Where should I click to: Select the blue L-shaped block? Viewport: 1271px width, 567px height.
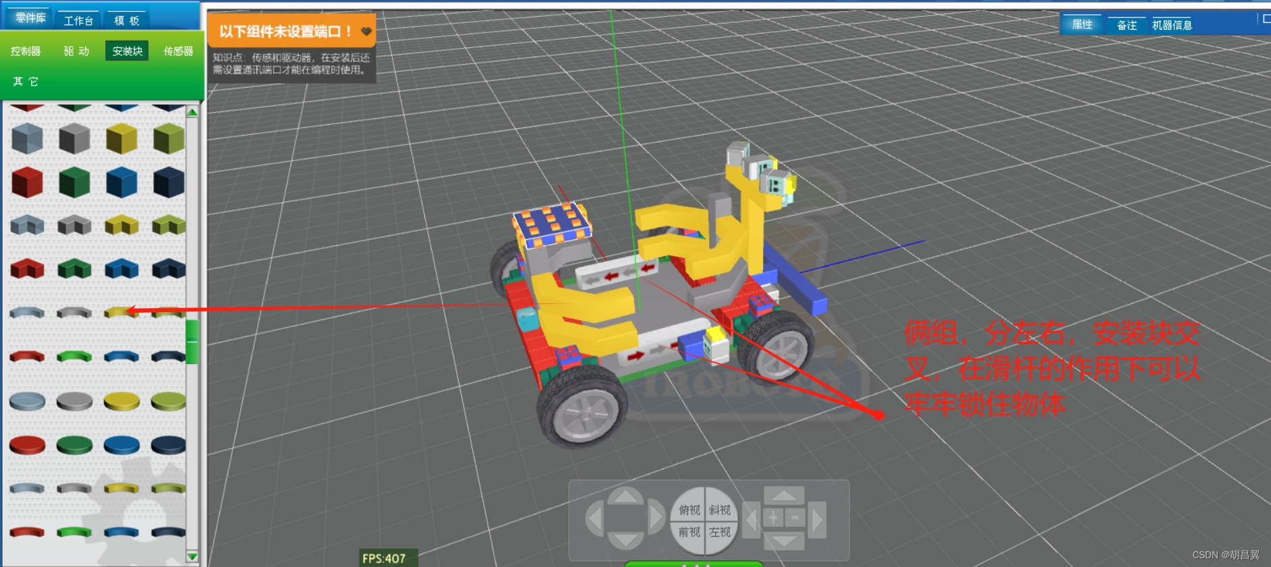pyautogui.click(x=121, y=268)
